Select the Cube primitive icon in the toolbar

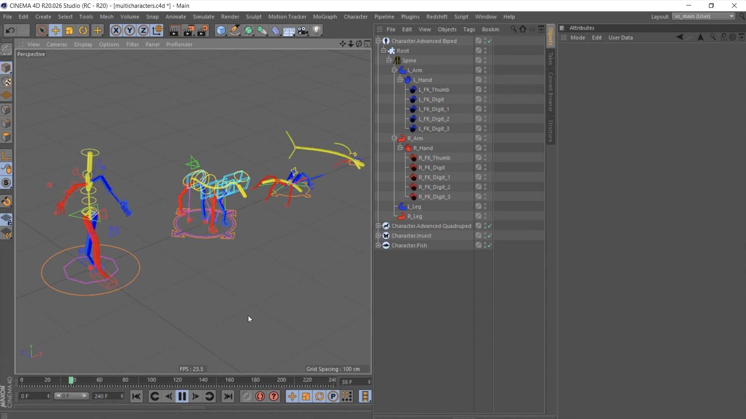click(221, 30)
